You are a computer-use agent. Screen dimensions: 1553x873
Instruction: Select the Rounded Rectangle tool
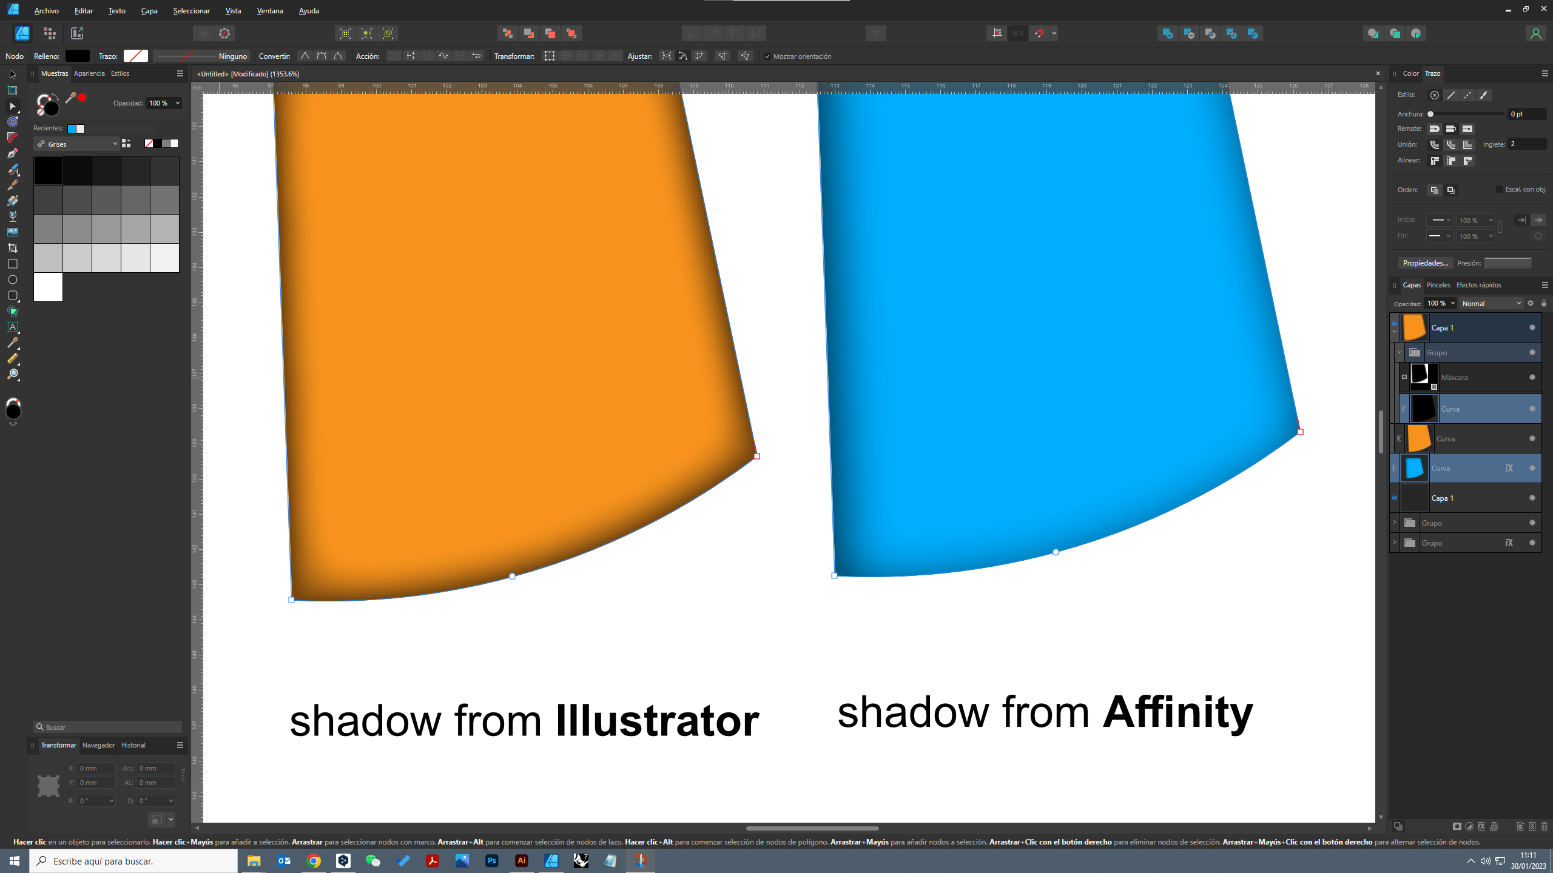pos(13,295)
